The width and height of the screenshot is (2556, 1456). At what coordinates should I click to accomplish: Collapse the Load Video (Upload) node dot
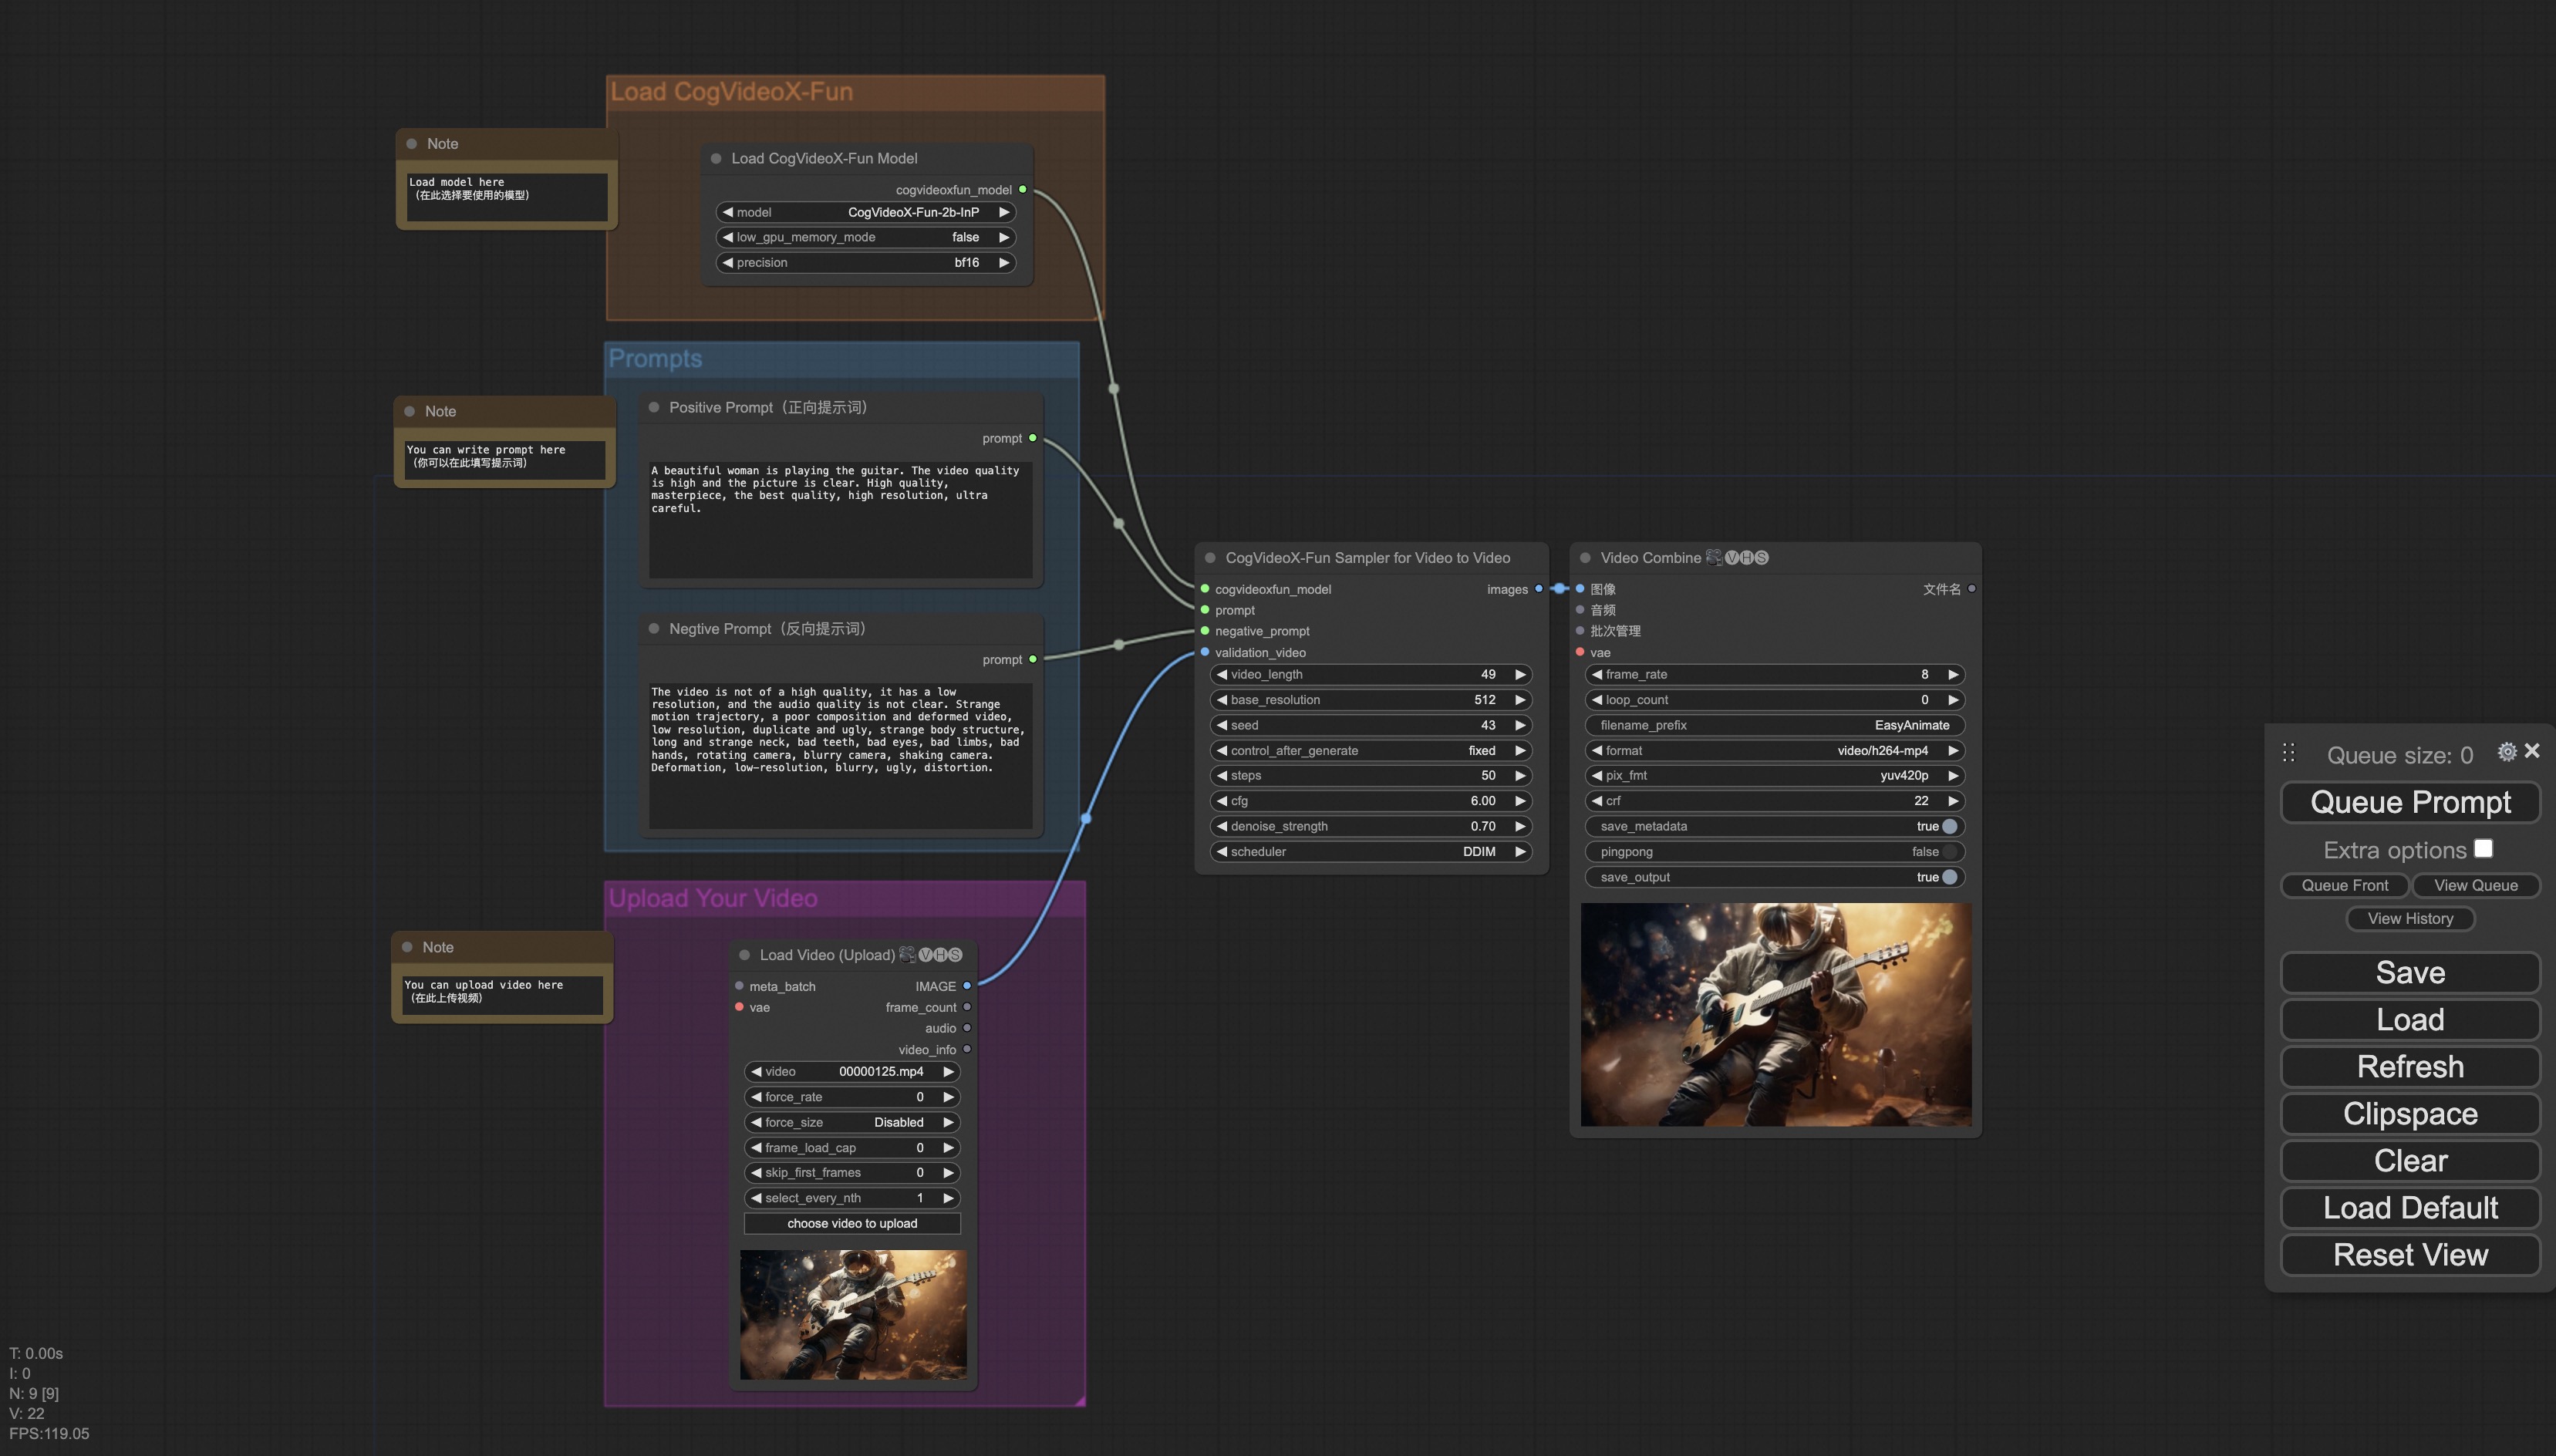tap(744, 955)
